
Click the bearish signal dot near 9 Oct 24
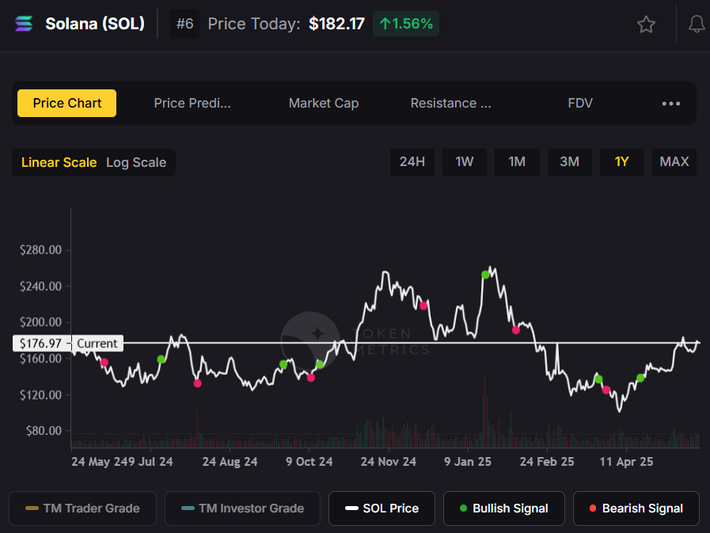(310, 378)
